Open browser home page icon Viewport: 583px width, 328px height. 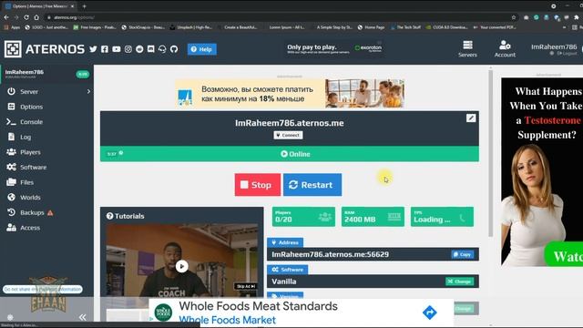point(36,17)
